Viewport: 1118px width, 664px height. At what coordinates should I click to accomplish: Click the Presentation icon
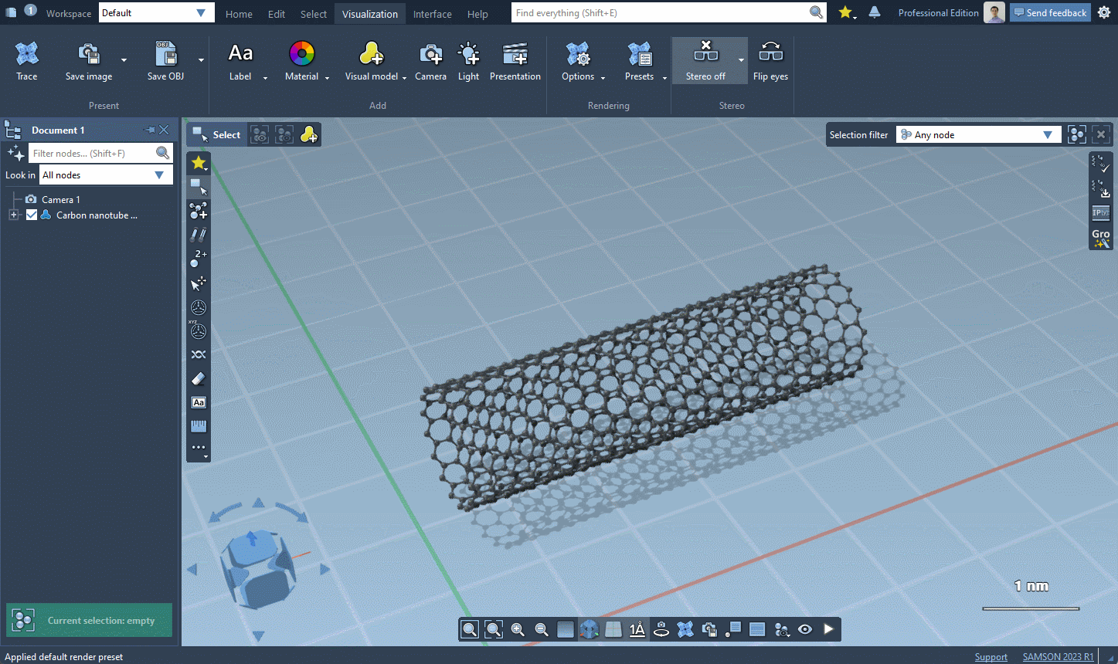(x=515, y=60)
